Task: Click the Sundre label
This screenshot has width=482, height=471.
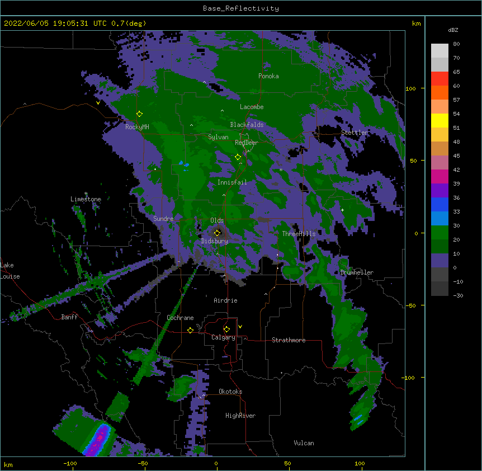Action: click(163, 219)
